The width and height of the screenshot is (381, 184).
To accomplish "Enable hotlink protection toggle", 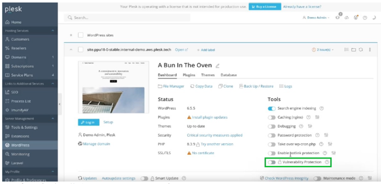I will pyautogui.click(x=272, y=153).
